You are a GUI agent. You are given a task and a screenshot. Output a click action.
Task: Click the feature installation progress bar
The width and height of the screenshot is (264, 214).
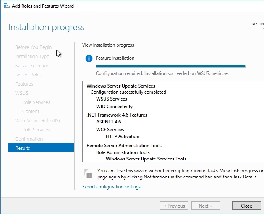pos(170,66)
